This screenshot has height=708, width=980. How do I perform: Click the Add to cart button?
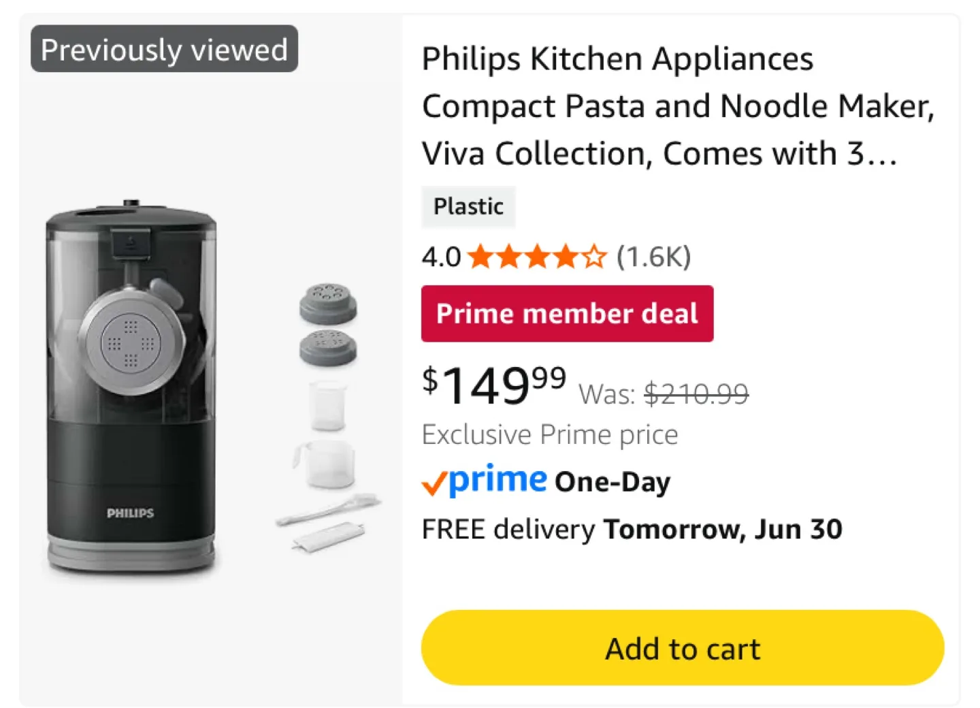pos(681,648)
